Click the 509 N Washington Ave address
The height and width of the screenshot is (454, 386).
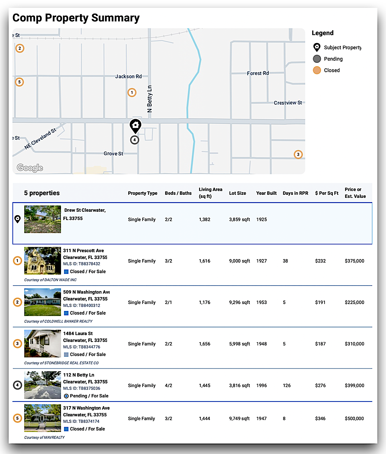(86, 295)
